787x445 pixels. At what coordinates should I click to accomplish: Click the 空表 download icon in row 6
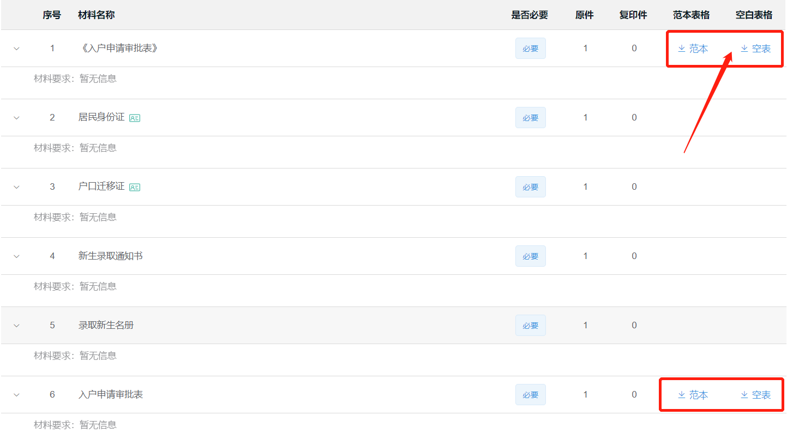pyautogui.click(x=744, y=395)
